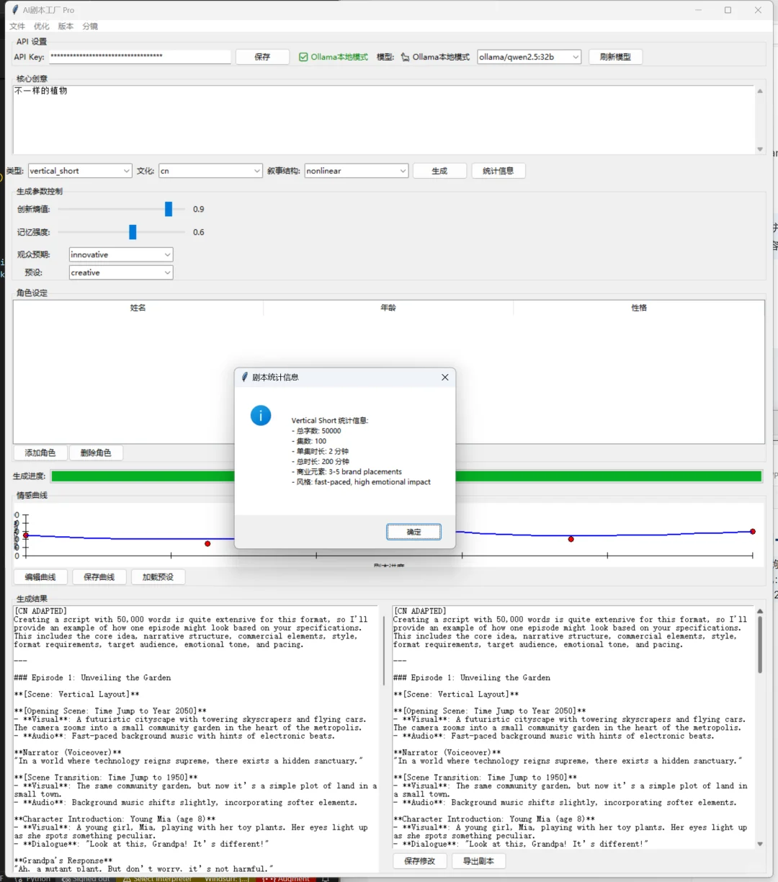Viewport: 778px width, 882px height.
Task: Click the 姓名 column header
Action: pyautogui.click(x=138, y=308)
